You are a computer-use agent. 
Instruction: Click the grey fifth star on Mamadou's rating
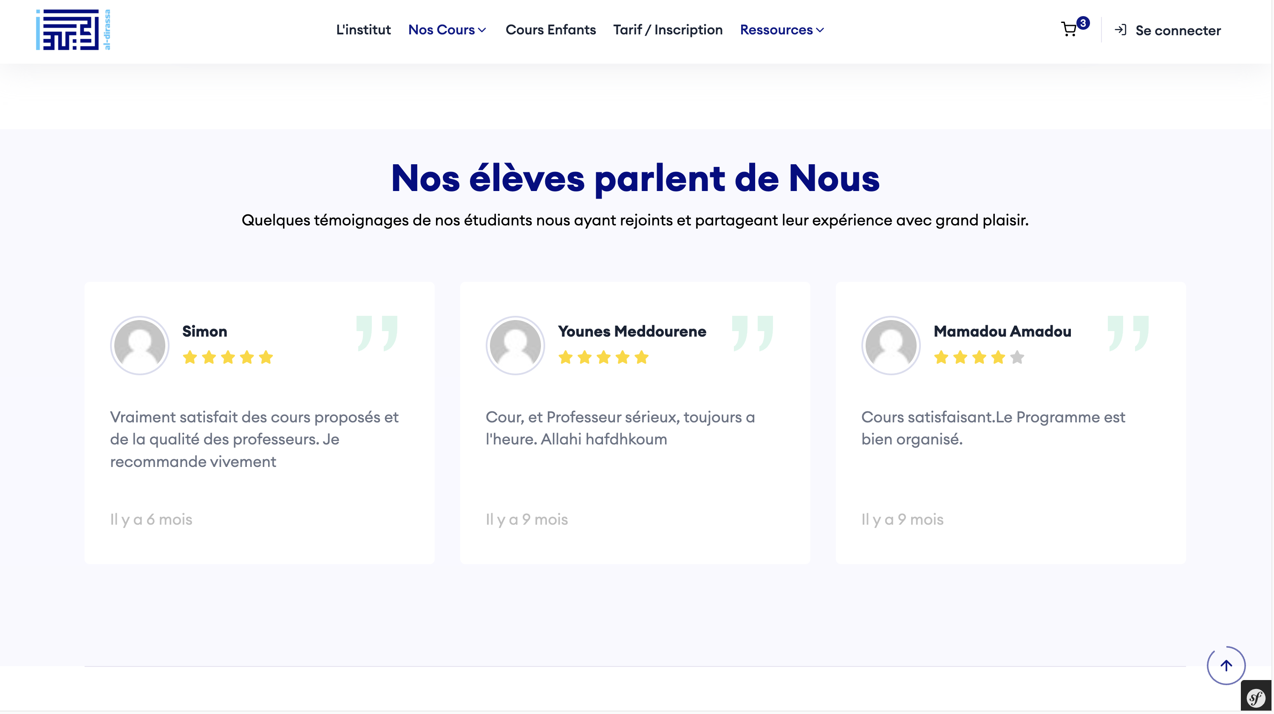[1017, 357]
